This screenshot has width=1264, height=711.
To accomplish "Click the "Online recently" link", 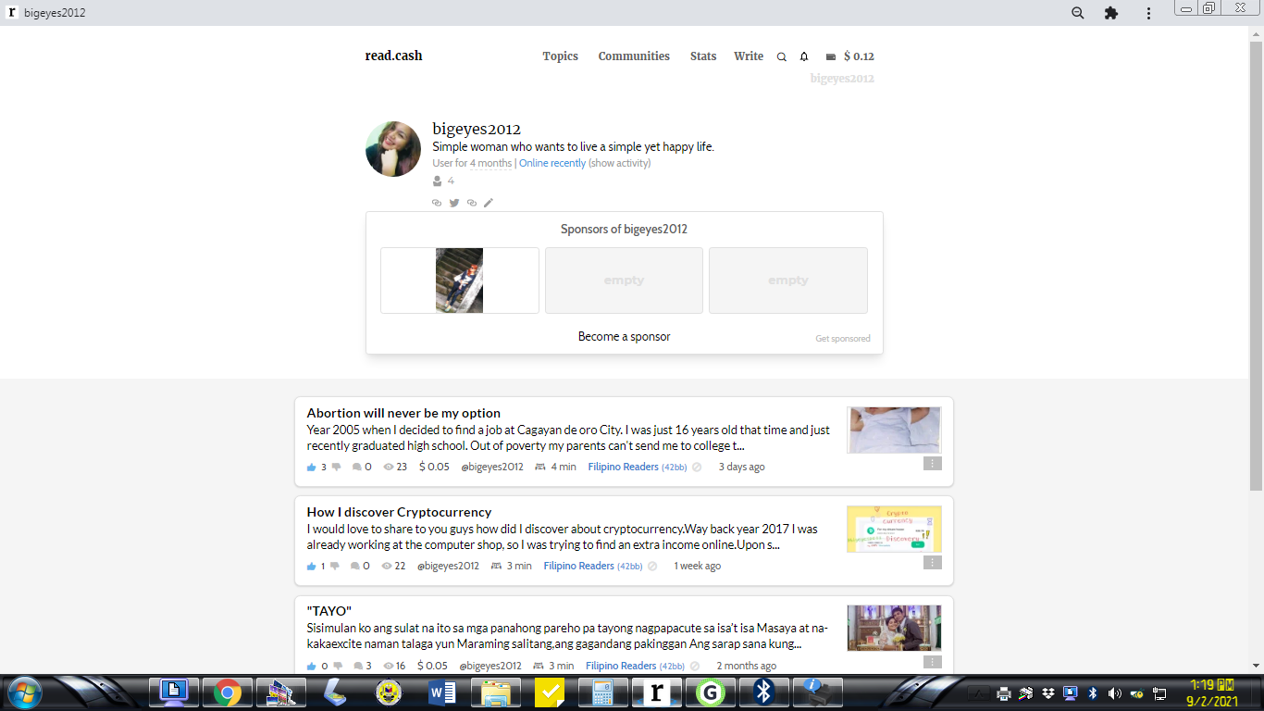I will [x=552, y=164].
